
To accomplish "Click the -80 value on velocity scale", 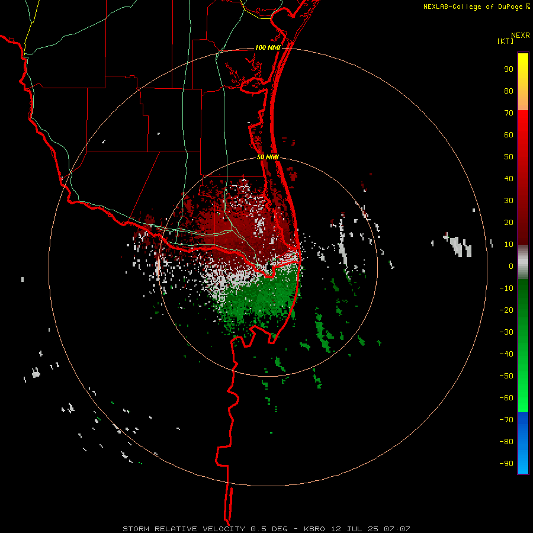I will tap(506, 442).
